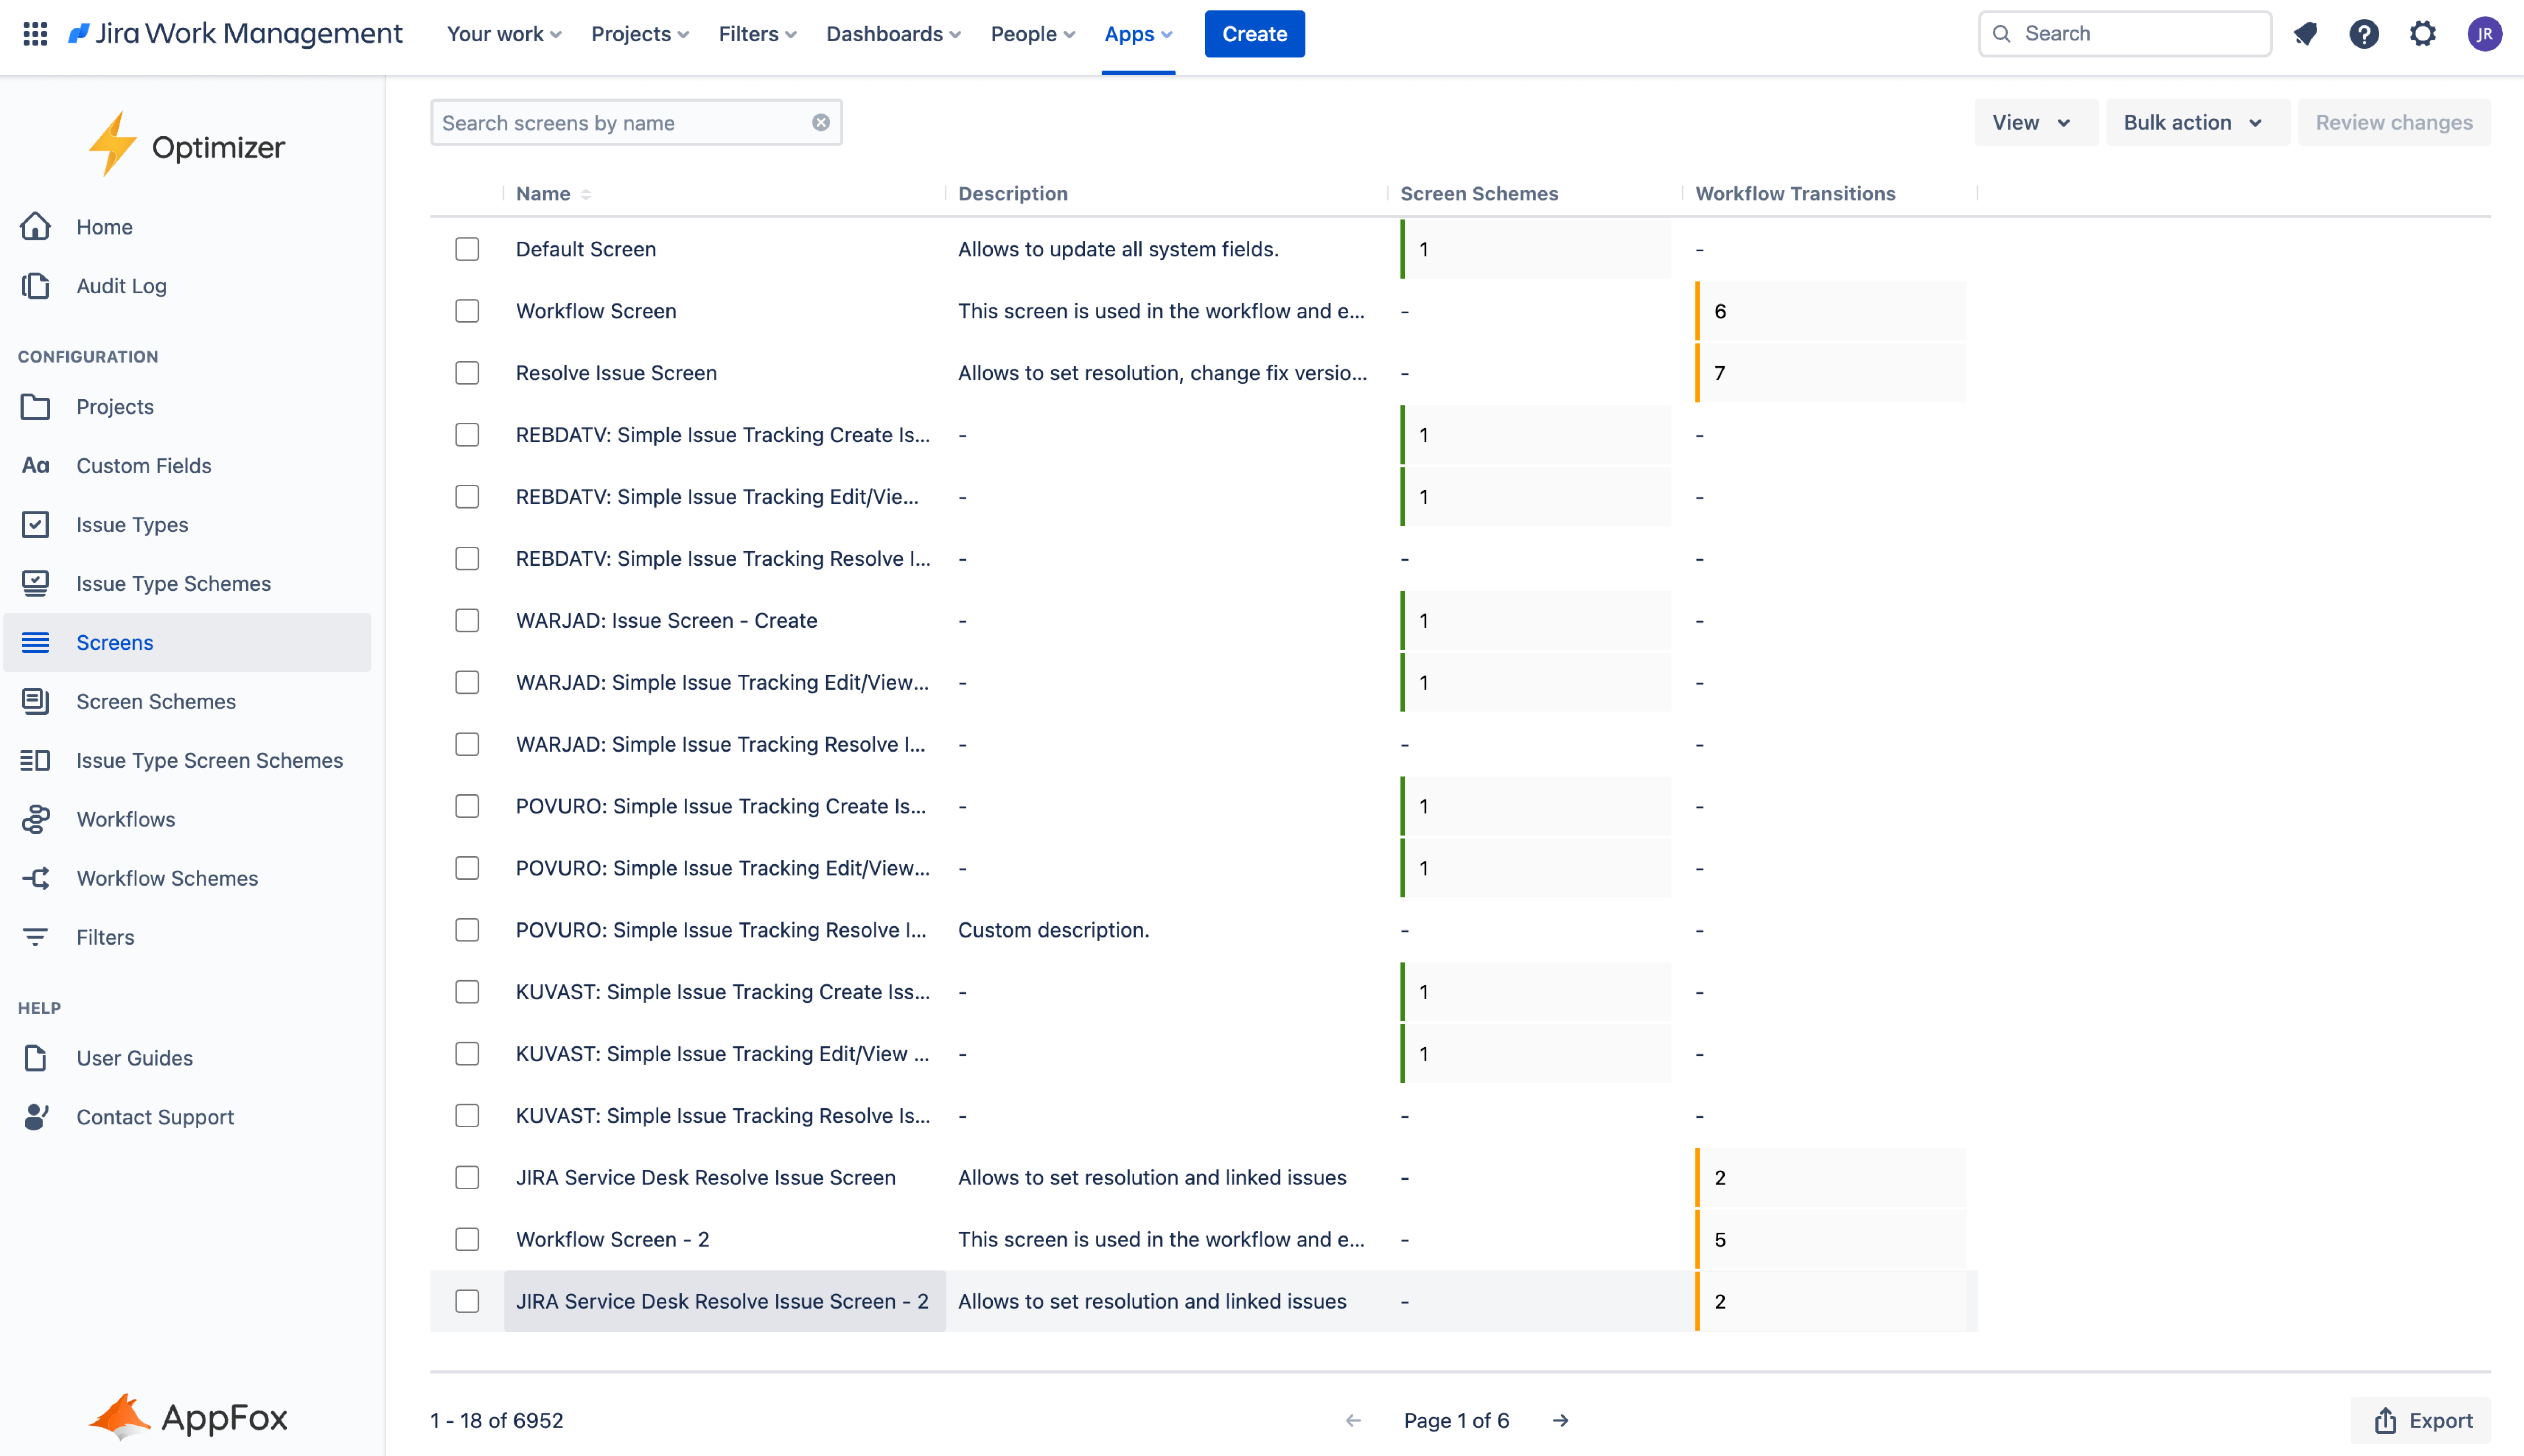Tick the Workflow Screen - 2 checkbox
Image resolution: width=2524 pixels, height=1456 pixels.
[467, 1239]
